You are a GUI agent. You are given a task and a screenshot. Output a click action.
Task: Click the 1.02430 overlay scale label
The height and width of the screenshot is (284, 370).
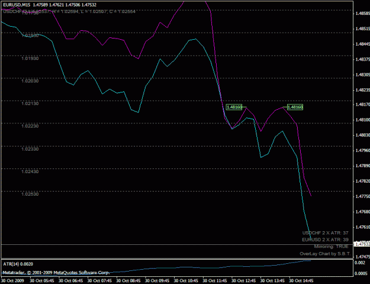pyautogui.click(x=30, y=171)
